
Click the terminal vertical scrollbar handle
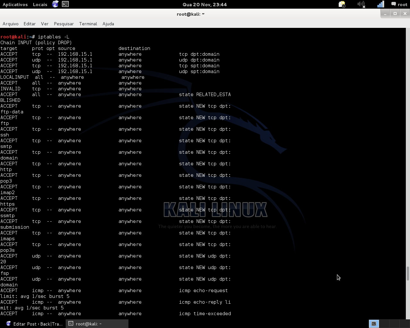[408, 273]
